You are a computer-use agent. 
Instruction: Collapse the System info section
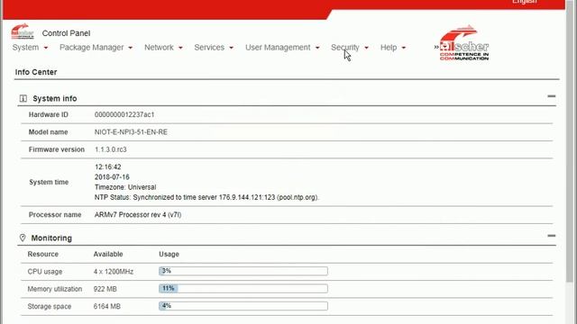551,96
